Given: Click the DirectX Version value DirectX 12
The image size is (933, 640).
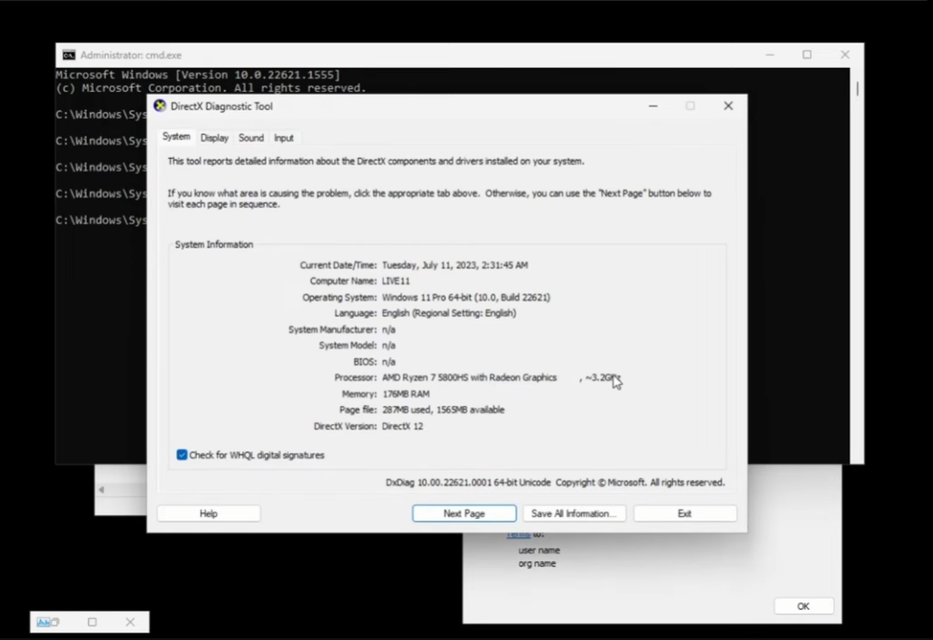Looking at the screenshot, I should [x=403, y=426].
